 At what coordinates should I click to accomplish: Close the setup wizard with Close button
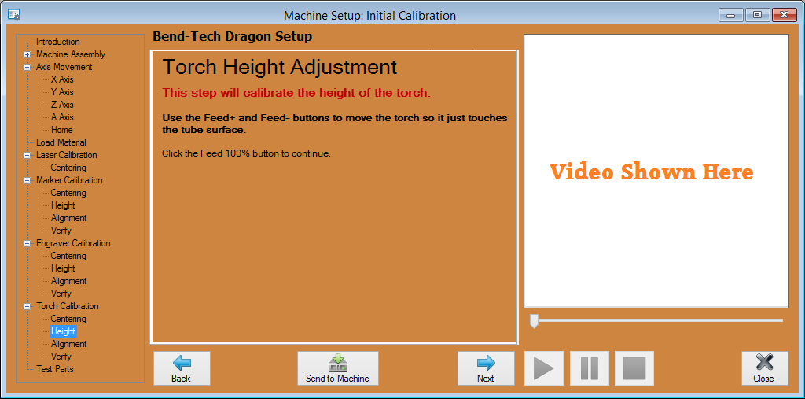tap(764, 368)
